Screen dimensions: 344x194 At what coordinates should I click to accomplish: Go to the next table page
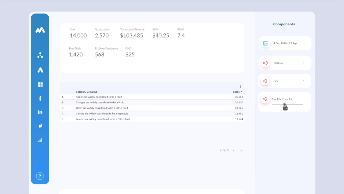(241, 151)
